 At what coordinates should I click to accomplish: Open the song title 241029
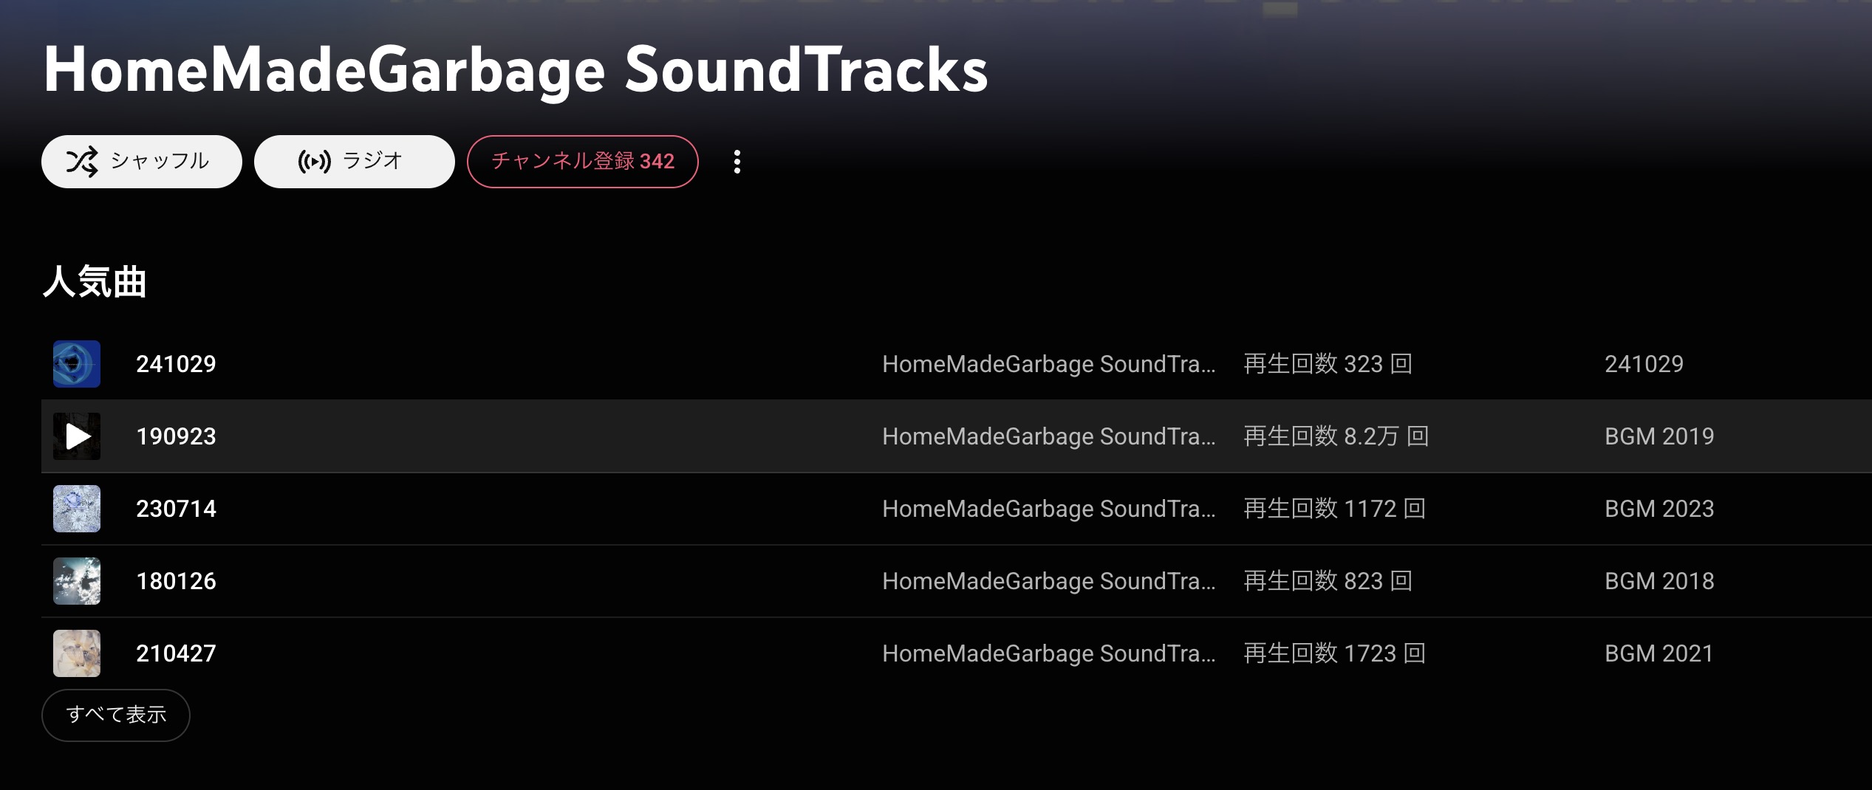click(x=176, y=364)
